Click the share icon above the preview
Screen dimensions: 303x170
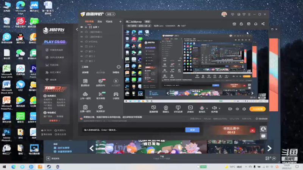pos(263,24)
